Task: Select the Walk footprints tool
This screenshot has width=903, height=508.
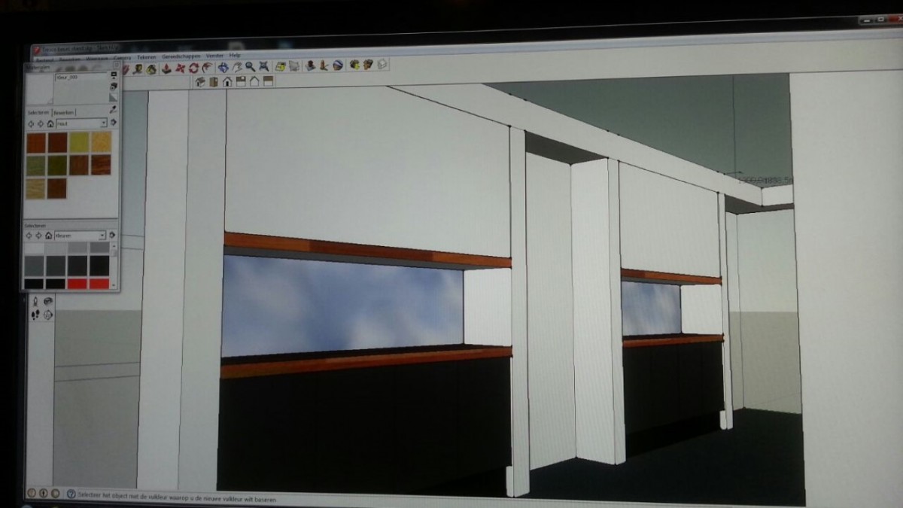Action: pos(35,315)
